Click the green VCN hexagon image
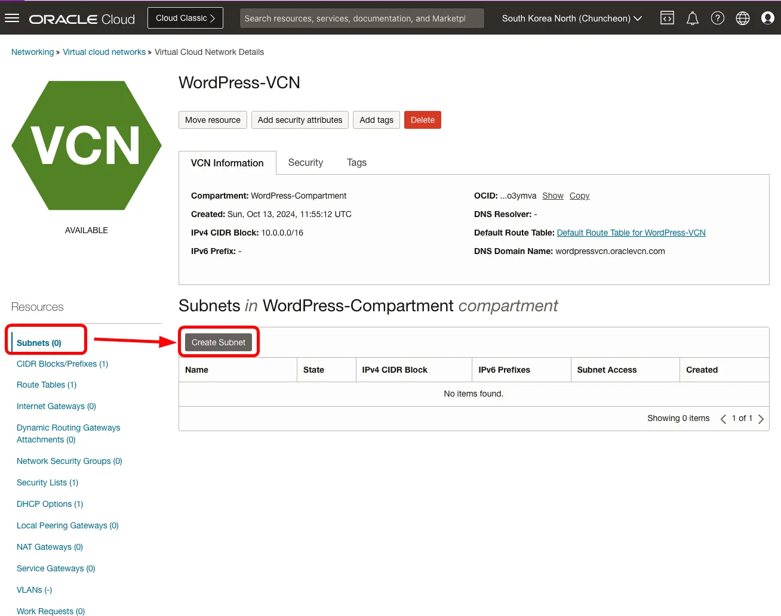 [87, 146]
